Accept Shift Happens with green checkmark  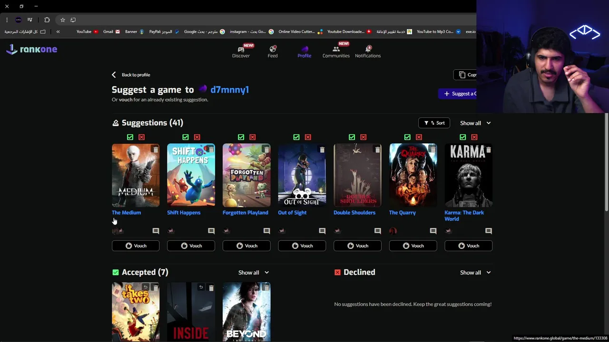tap(186, 137)
